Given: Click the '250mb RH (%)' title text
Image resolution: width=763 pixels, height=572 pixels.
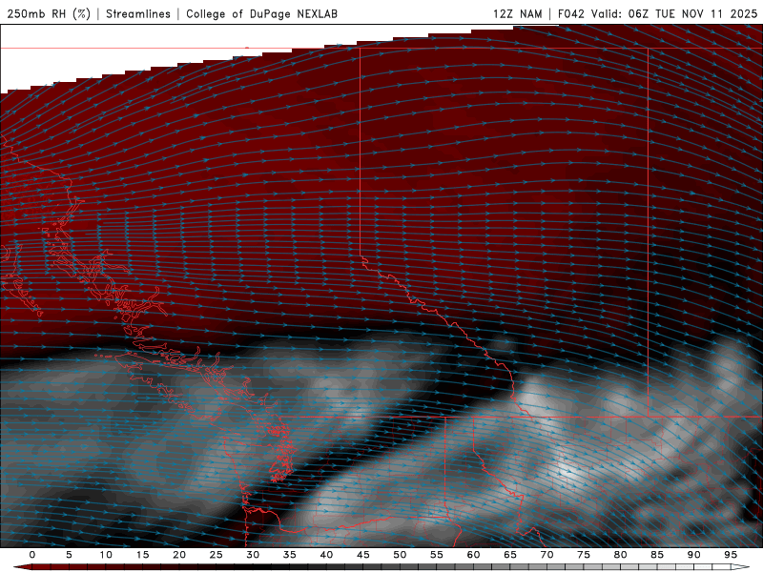Looking at the screenshot, I should [x=49, y=13].
